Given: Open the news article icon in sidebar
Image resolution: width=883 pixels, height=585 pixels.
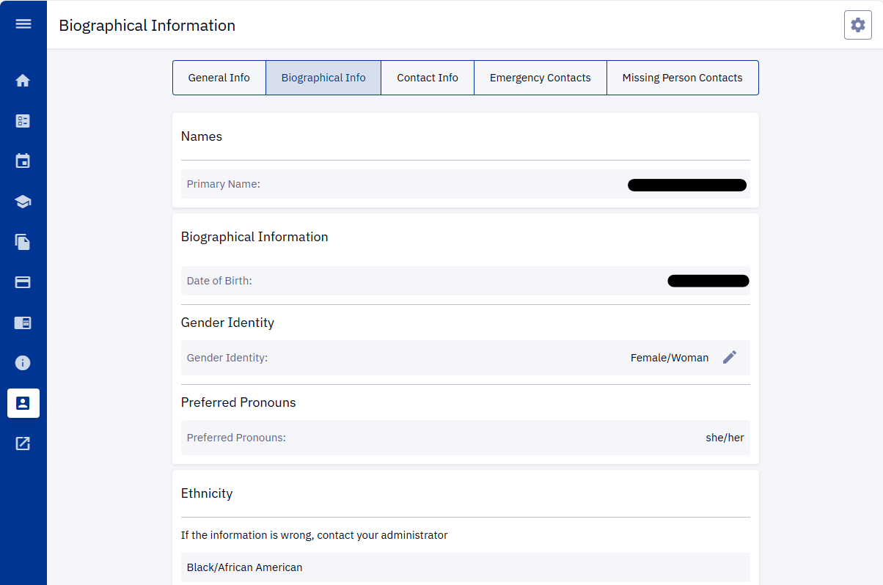Looking at the screenshot, I should click(23, 323).
